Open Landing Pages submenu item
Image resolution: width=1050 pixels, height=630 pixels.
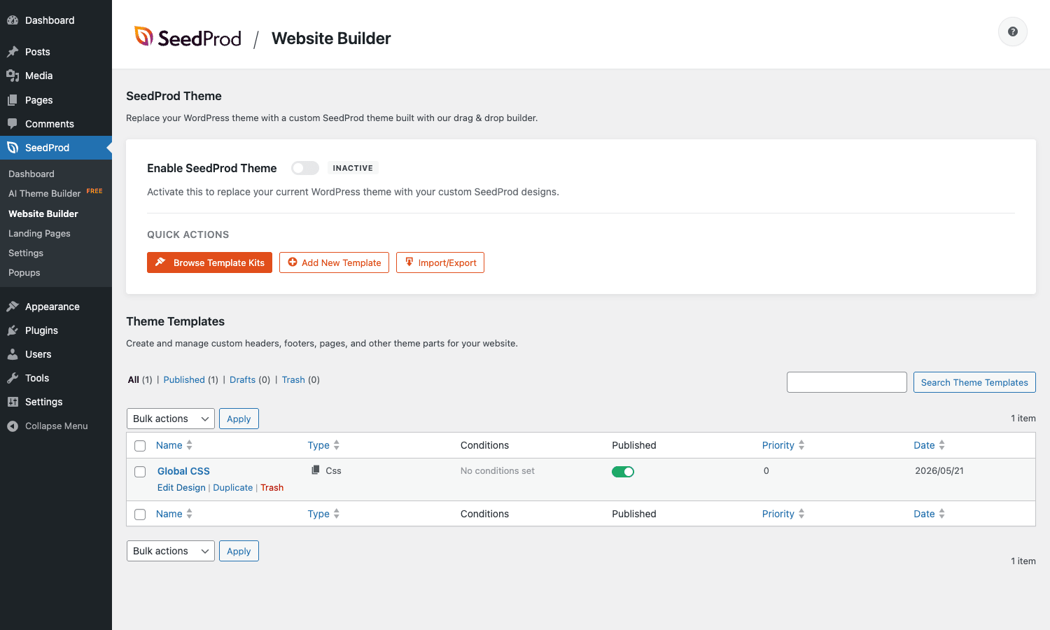[39, 233]
